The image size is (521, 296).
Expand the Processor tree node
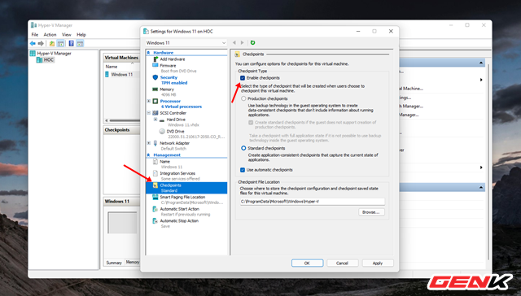[148, 101]
